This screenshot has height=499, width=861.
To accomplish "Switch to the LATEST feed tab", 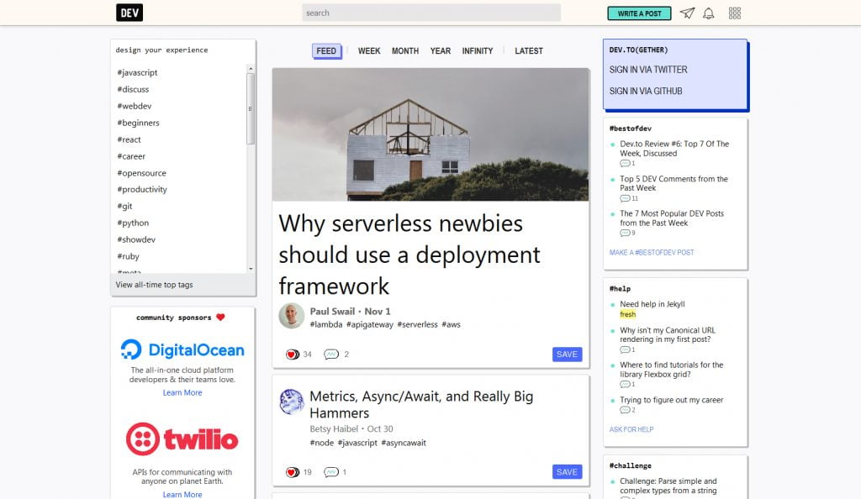I will click(529, 51).
